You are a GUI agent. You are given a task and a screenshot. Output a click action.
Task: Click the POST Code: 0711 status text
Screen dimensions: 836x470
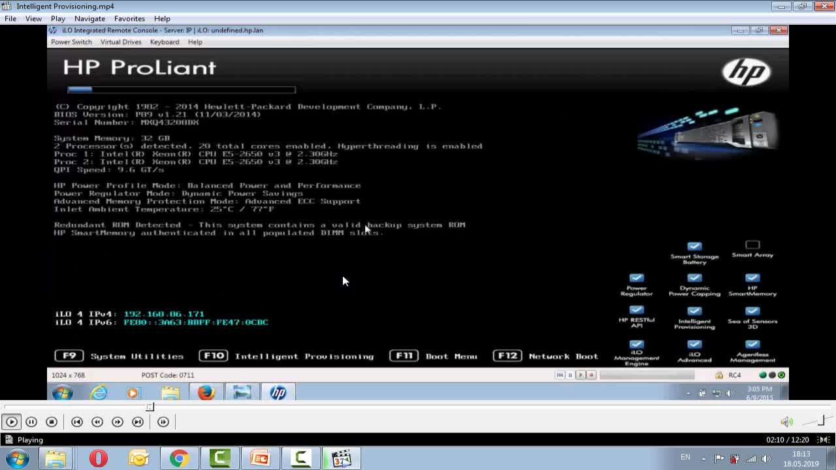coord(168,375)
